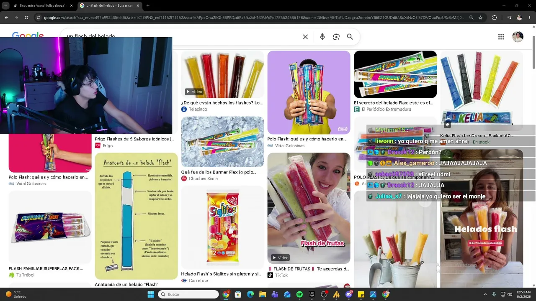The height and width of the screenshot is (301, 536).
Task: Open File Explorer from the taskbar
Action: 263,294
